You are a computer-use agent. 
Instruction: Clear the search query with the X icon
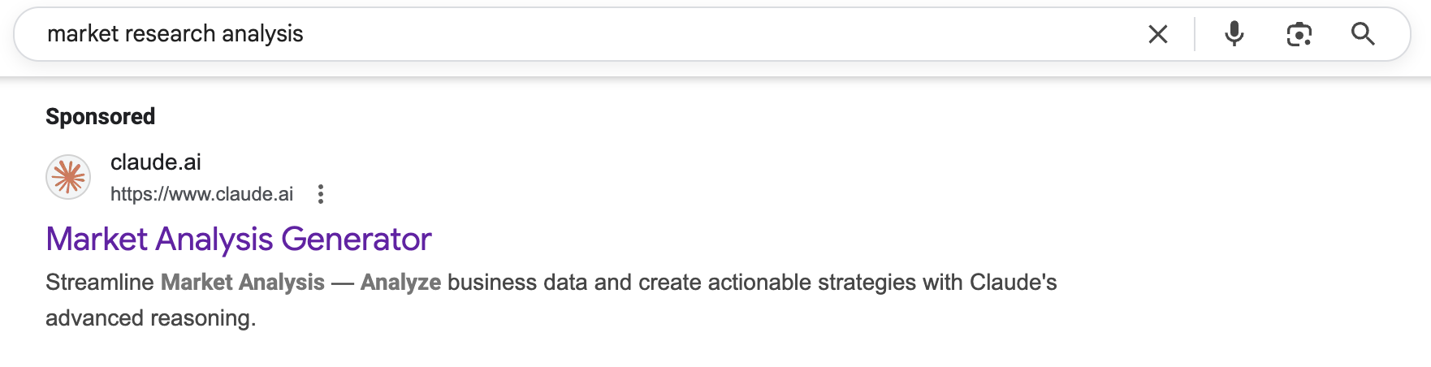[x=1157, y=34]
